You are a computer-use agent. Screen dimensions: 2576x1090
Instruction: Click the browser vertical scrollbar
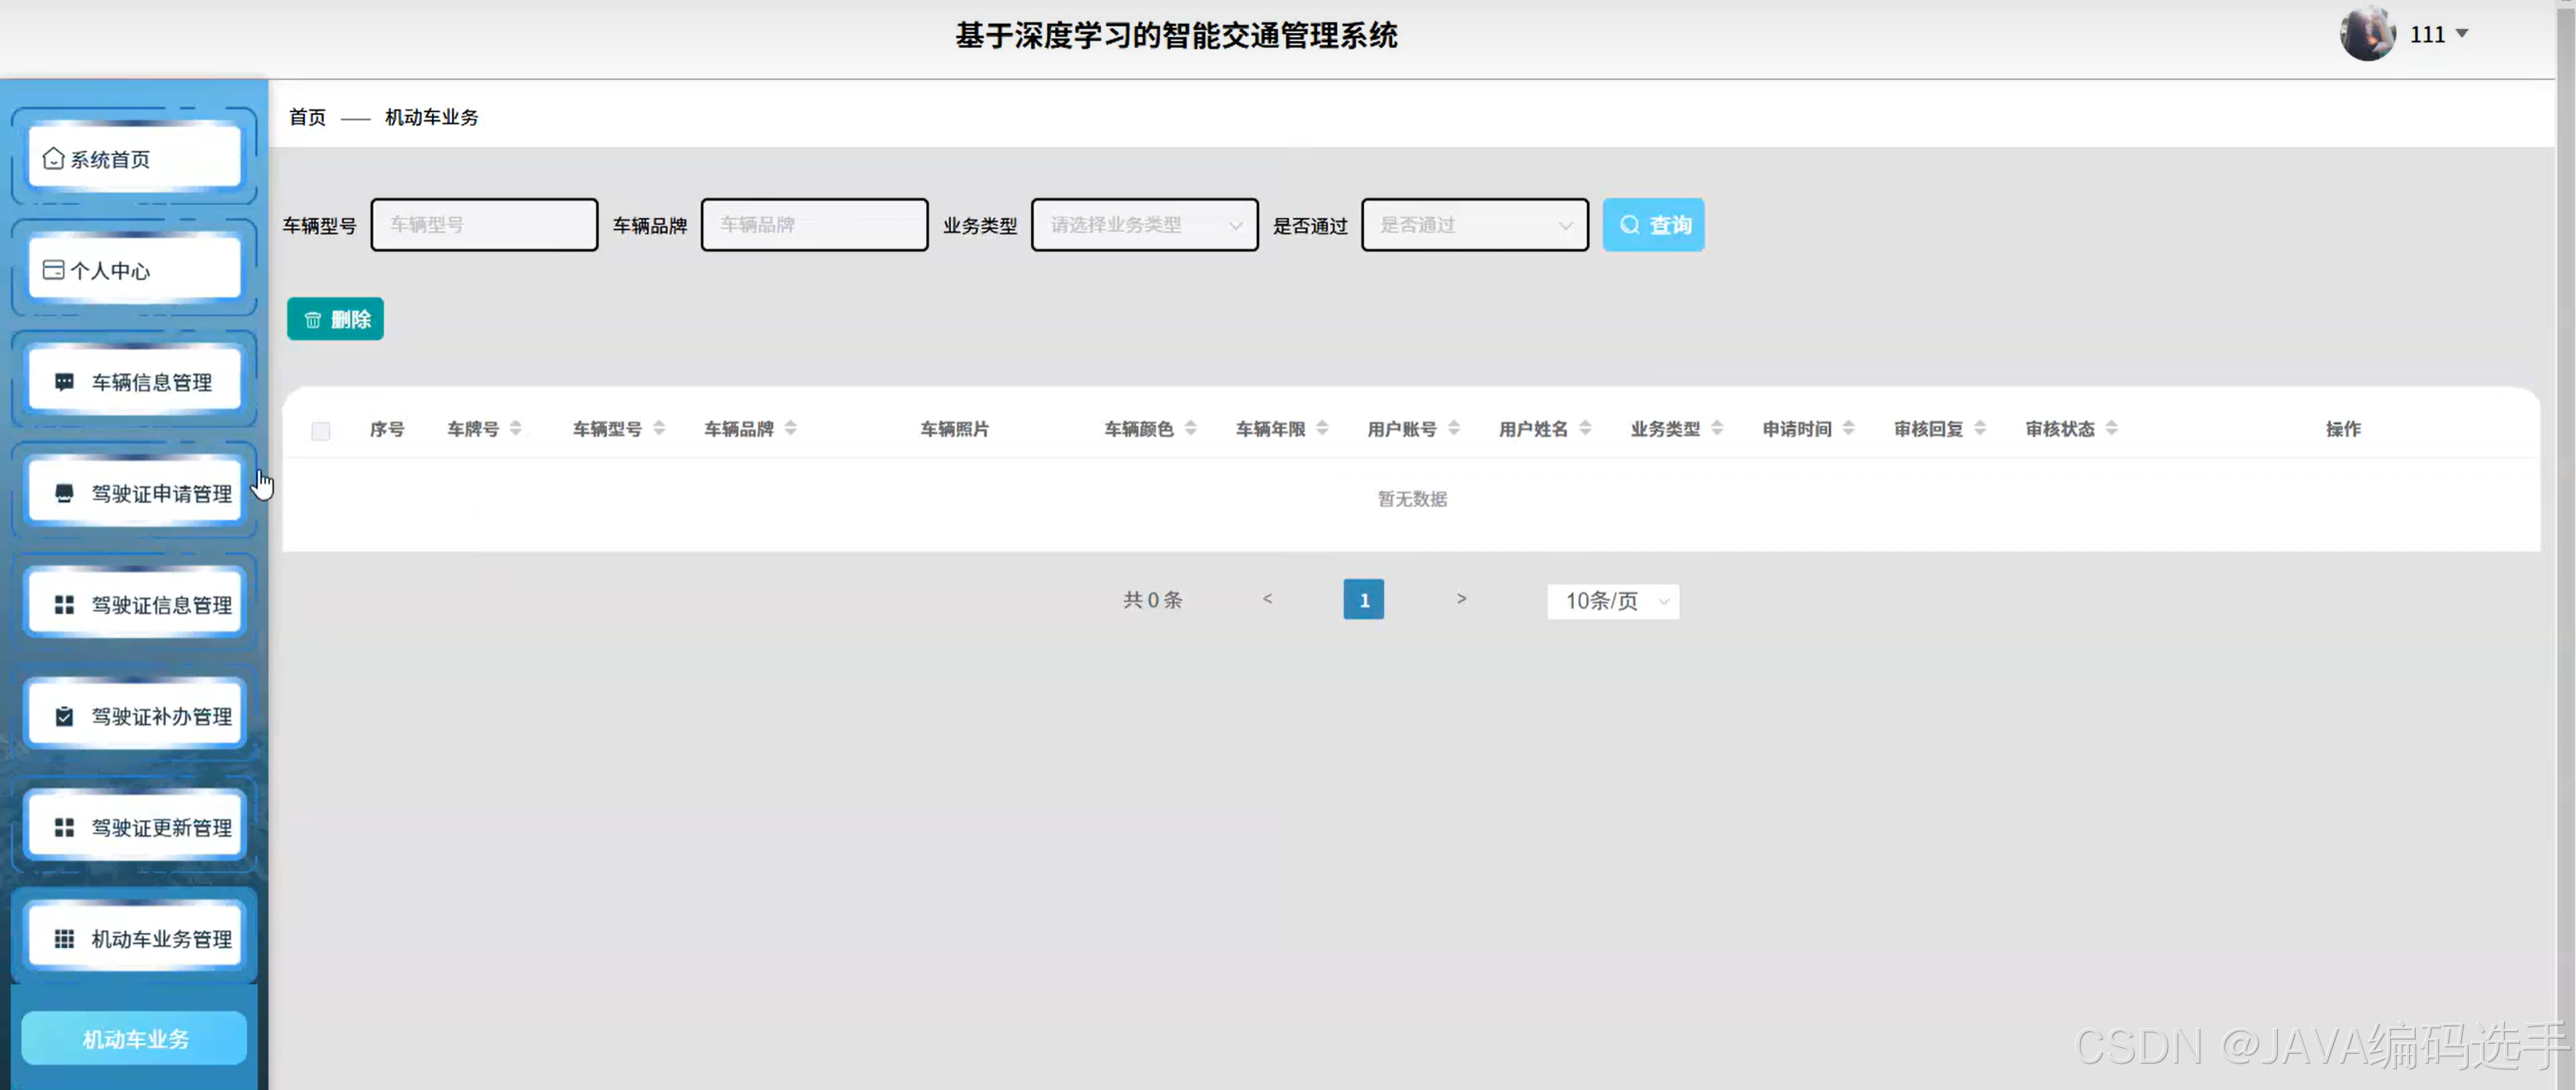[x=2567, y=544]
